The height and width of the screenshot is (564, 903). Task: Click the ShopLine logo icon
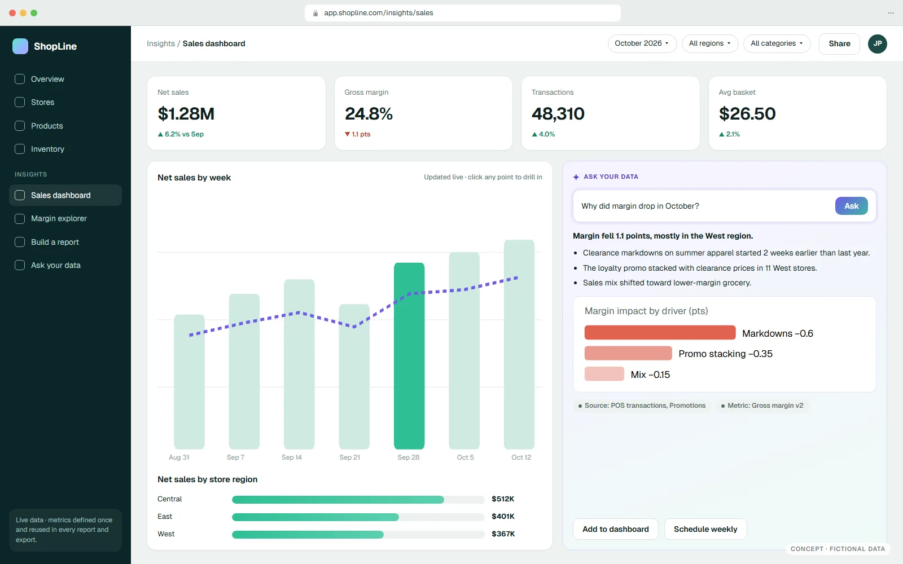(x=20, y=46)
